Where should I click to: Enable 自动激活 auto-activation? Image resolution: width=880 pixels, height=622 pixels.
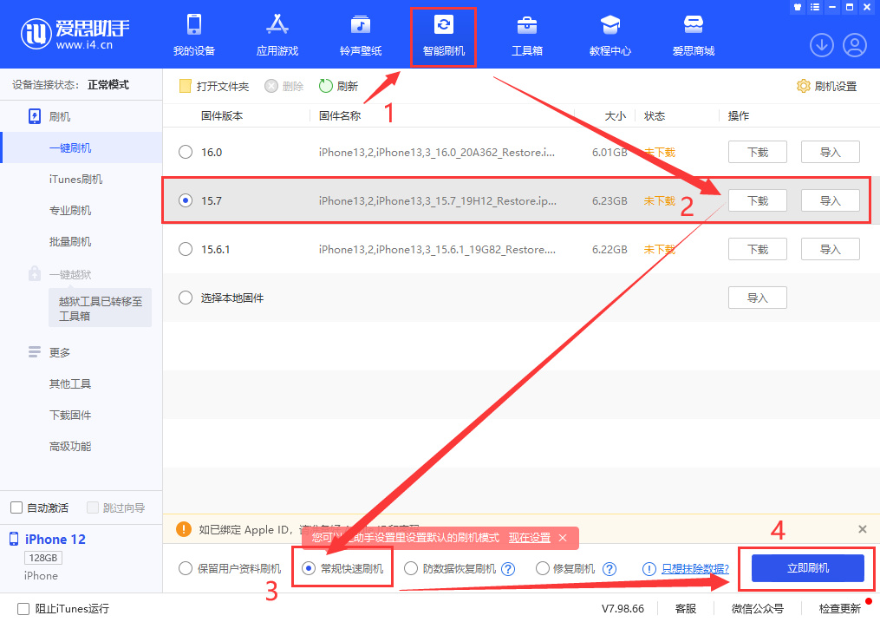click(x=15, y=508)
